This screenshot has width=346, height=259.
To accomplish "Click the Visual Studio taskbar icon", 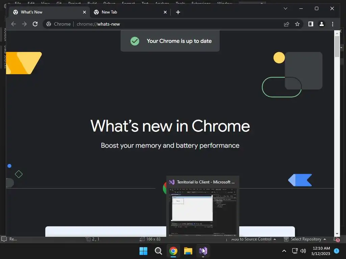I will click(x=203, y=251).
